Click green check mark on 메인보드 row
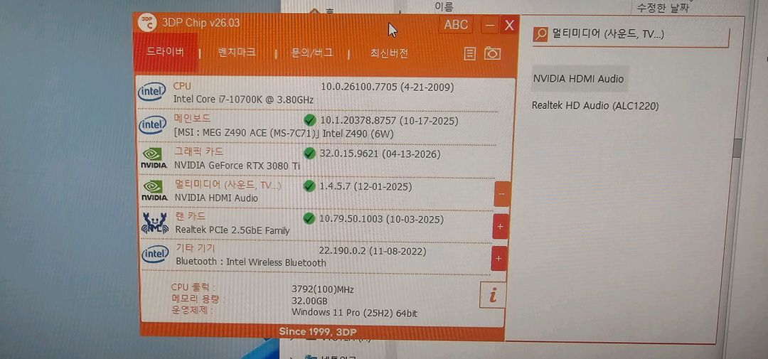 point(309,120)
